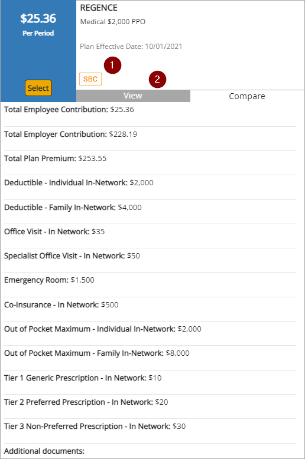
Task: Click red callout marker number 1
Action: (112, 65)
